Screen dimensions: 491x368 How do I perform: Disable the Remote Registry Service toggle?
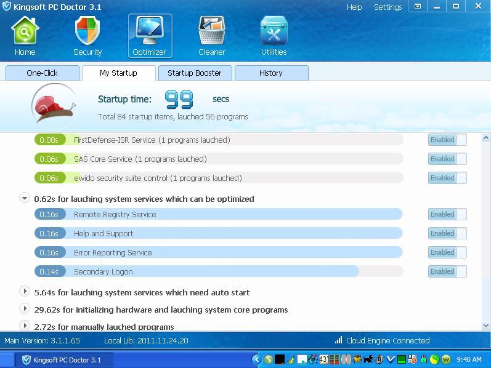coord(447,214)
